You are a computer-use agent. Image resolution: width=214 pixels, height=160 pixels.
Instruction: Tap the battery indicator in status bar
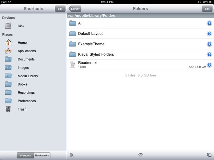pyautogui.click(x=211, y=2)
